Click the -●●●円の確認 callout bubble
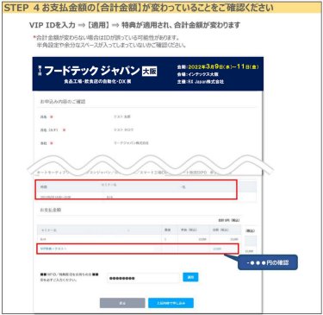 point(268,262)
